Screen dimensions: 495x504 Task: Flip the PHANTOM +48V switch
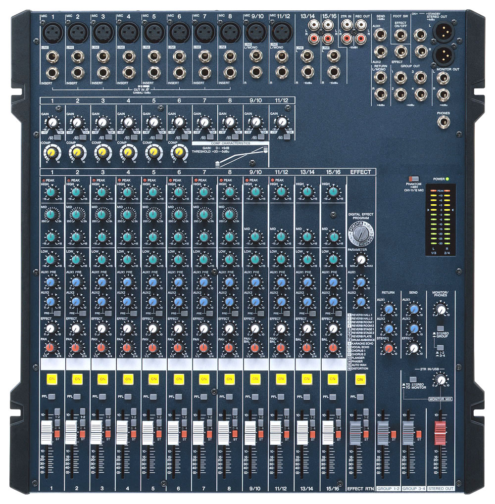414,179
